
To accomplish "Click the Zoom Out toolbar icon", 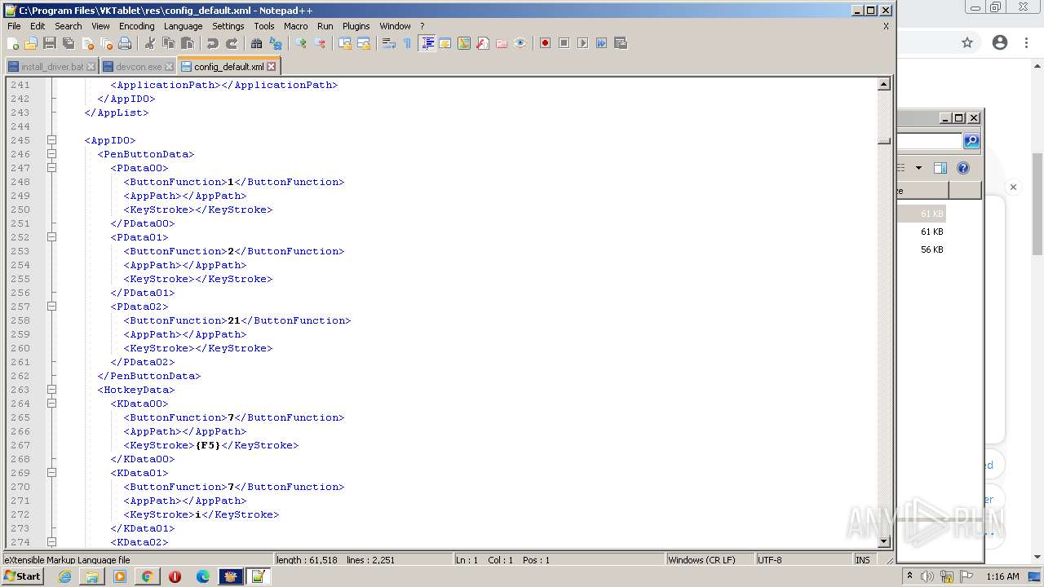I will (x=320, y=43).
